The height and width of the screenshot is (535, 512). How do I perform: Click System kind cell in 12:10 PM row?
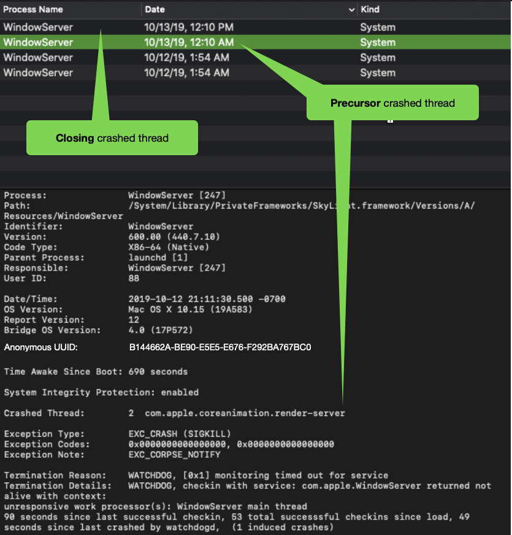point(377,27)
